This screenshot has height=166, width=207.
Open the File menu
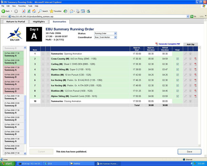pyautogui.click(x=3, y=6)
